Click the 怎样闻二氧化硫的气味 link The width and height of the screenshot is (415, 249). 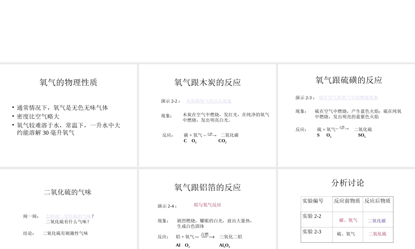click(69, 216)
